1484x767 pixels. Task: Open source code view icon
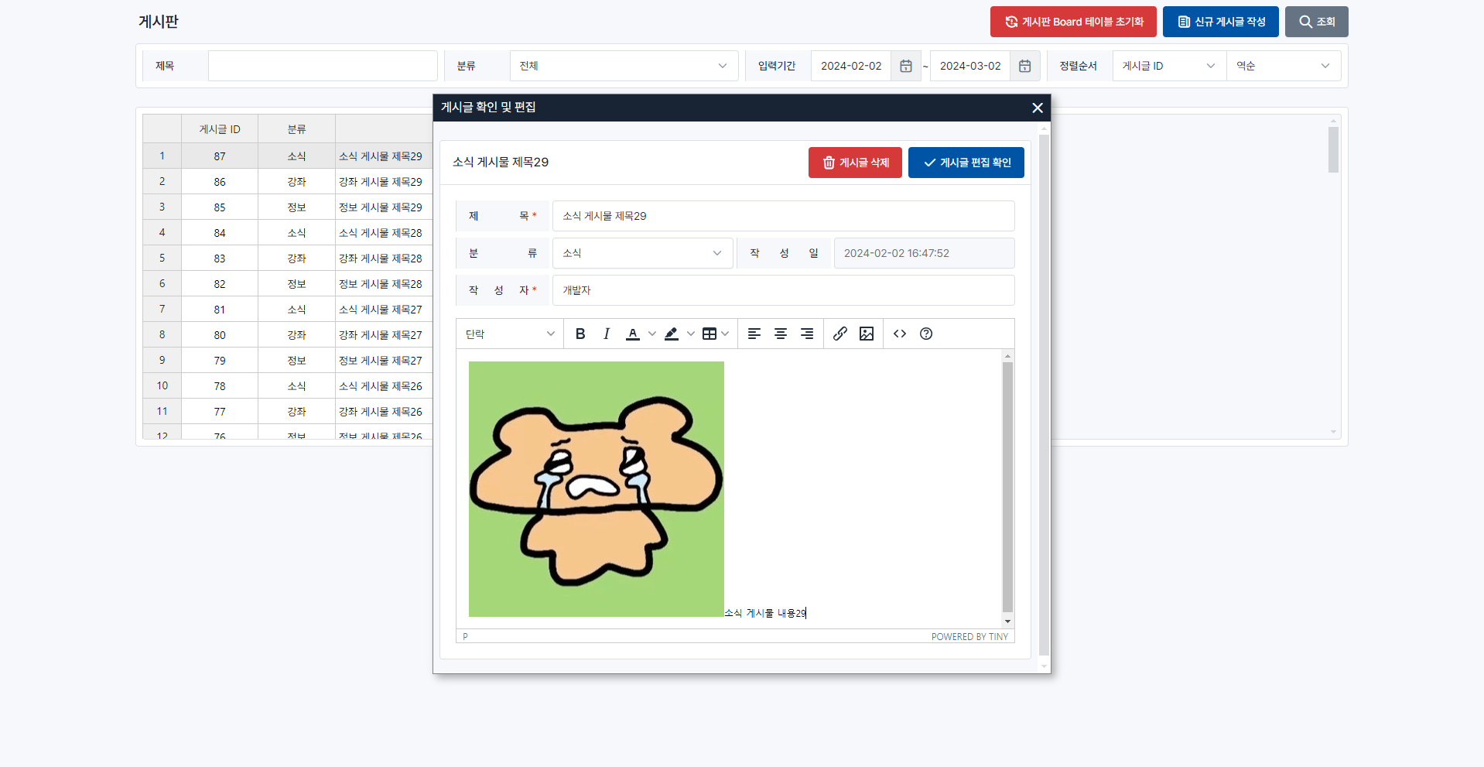click(x=900, y=334)
